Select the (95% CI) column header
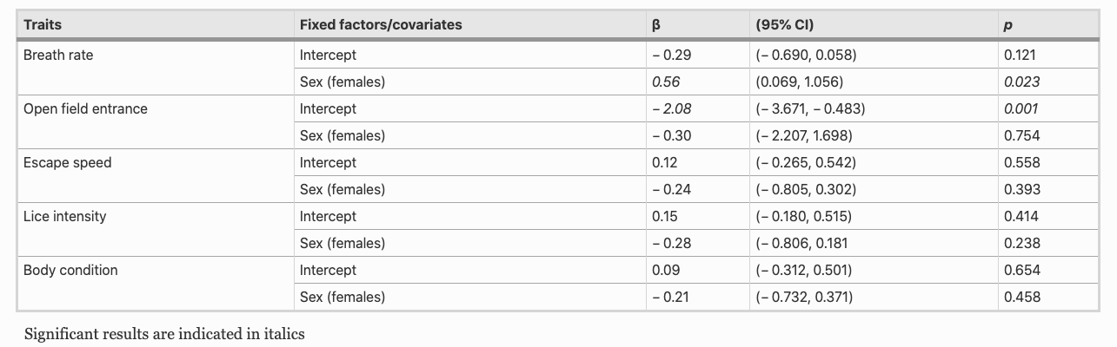1117x347 pixels. tap(785, 25)
